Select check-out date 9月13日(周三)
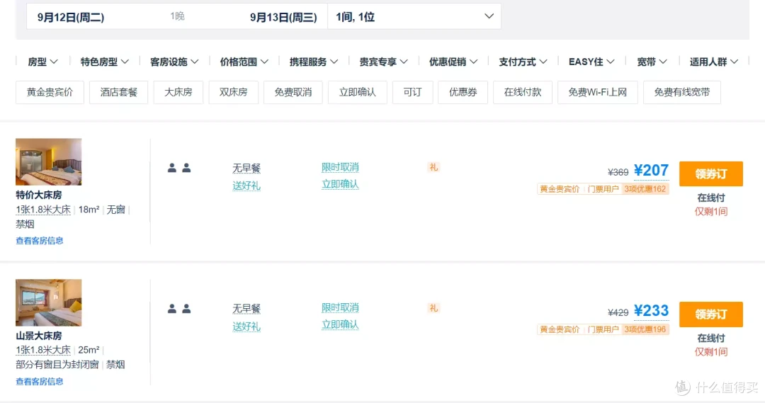765x403 pixels. [x=283, y=17]
